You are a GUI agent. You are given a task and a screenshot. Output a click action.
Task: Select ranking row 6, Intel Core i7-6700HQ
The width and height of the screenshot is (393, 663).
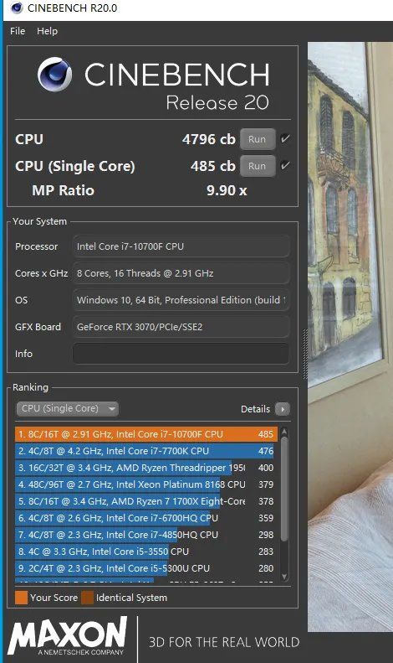146,518
